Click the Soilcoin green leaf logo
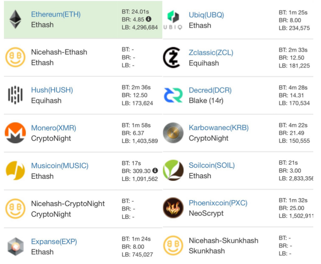Image resolution: width=321 pixels, height=264 pixels. pos(173,170)
